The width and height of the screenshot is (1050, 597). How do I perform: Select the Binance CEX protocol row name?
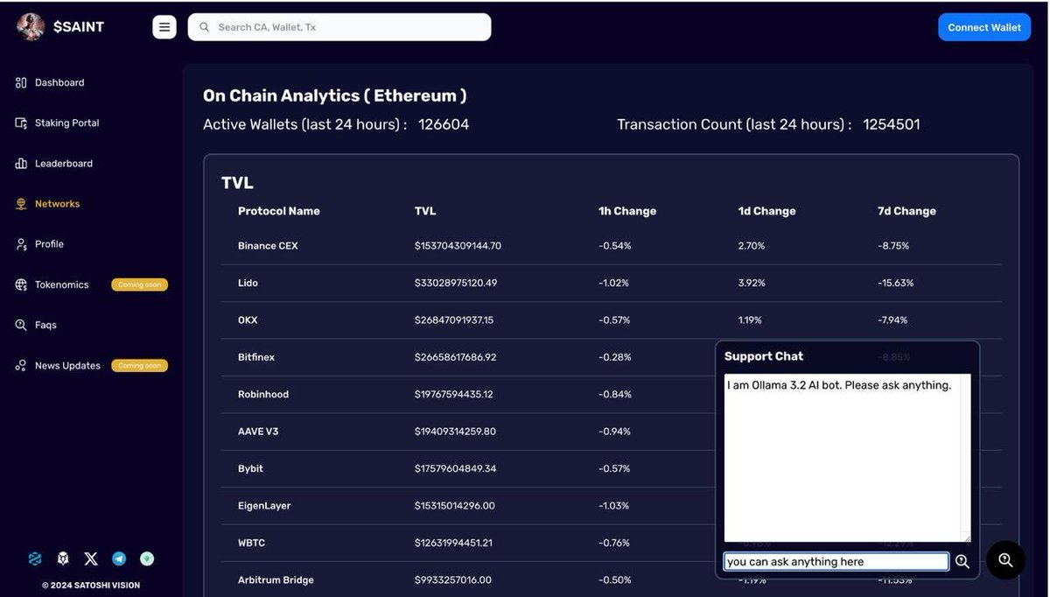pos(268,246)
